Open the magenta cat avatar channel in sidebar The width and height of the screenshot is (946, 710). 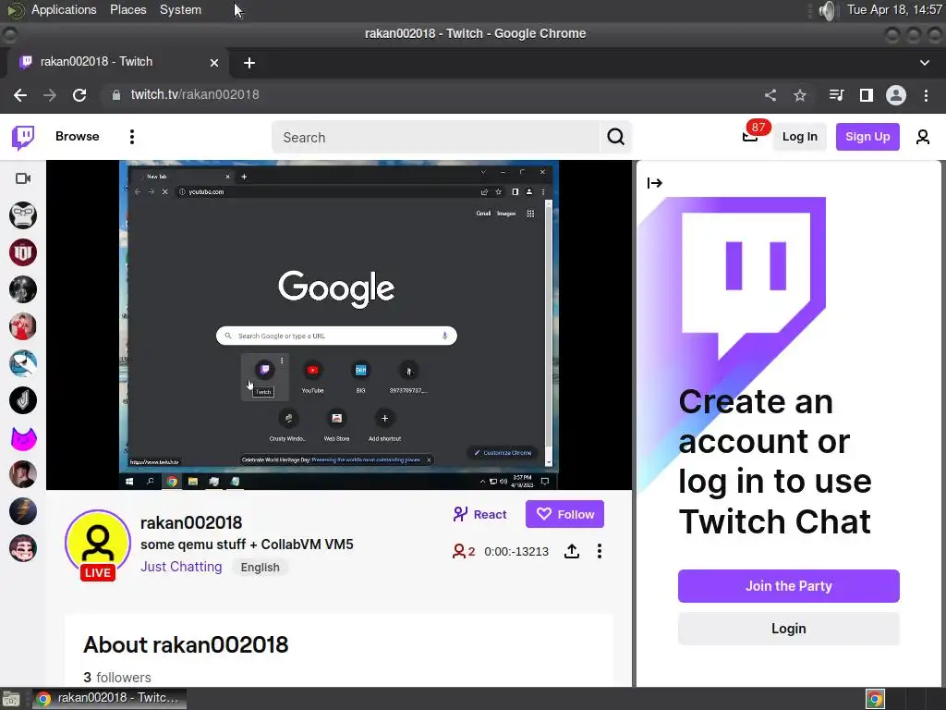(x=23, y=437)
